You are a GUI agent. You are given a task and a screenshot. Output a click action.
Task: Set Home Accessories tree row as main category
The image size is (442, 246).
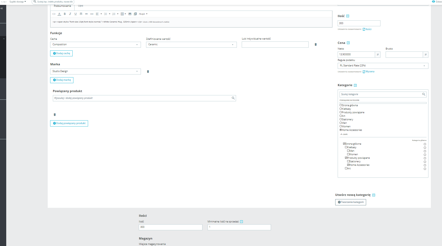point(425,165)
